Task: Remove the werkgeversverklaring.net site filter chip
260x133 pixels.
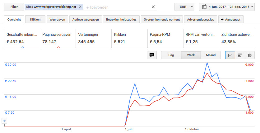Action: click(80, 7)
